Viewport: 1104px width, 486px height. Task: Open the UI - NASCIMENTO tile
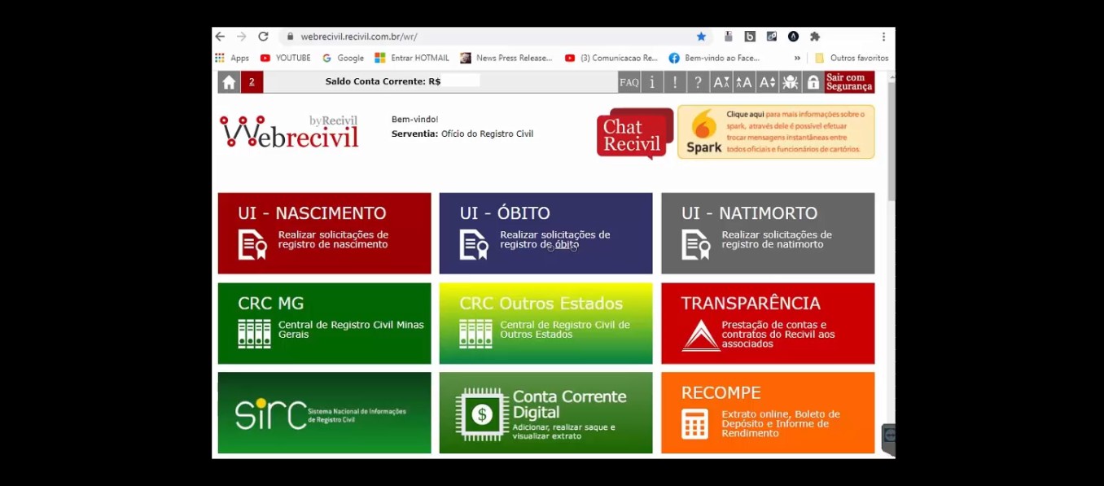[x=324, y=233]
